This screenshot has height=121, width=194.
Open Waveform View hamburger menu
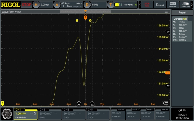166,12
